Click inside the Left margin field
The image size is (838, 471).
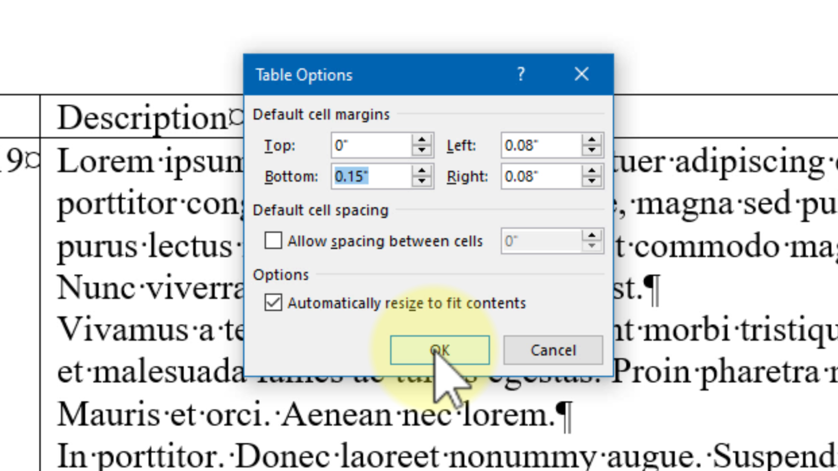541,146
